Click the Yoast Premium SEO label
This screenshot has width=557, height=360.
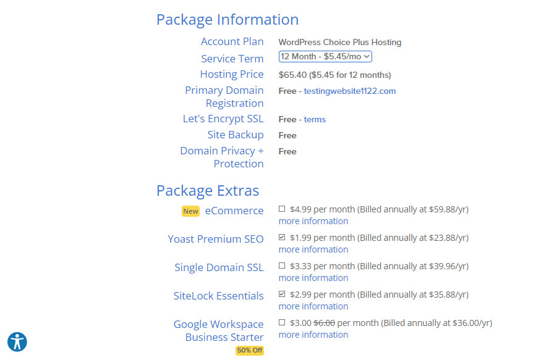pos(216,239)
